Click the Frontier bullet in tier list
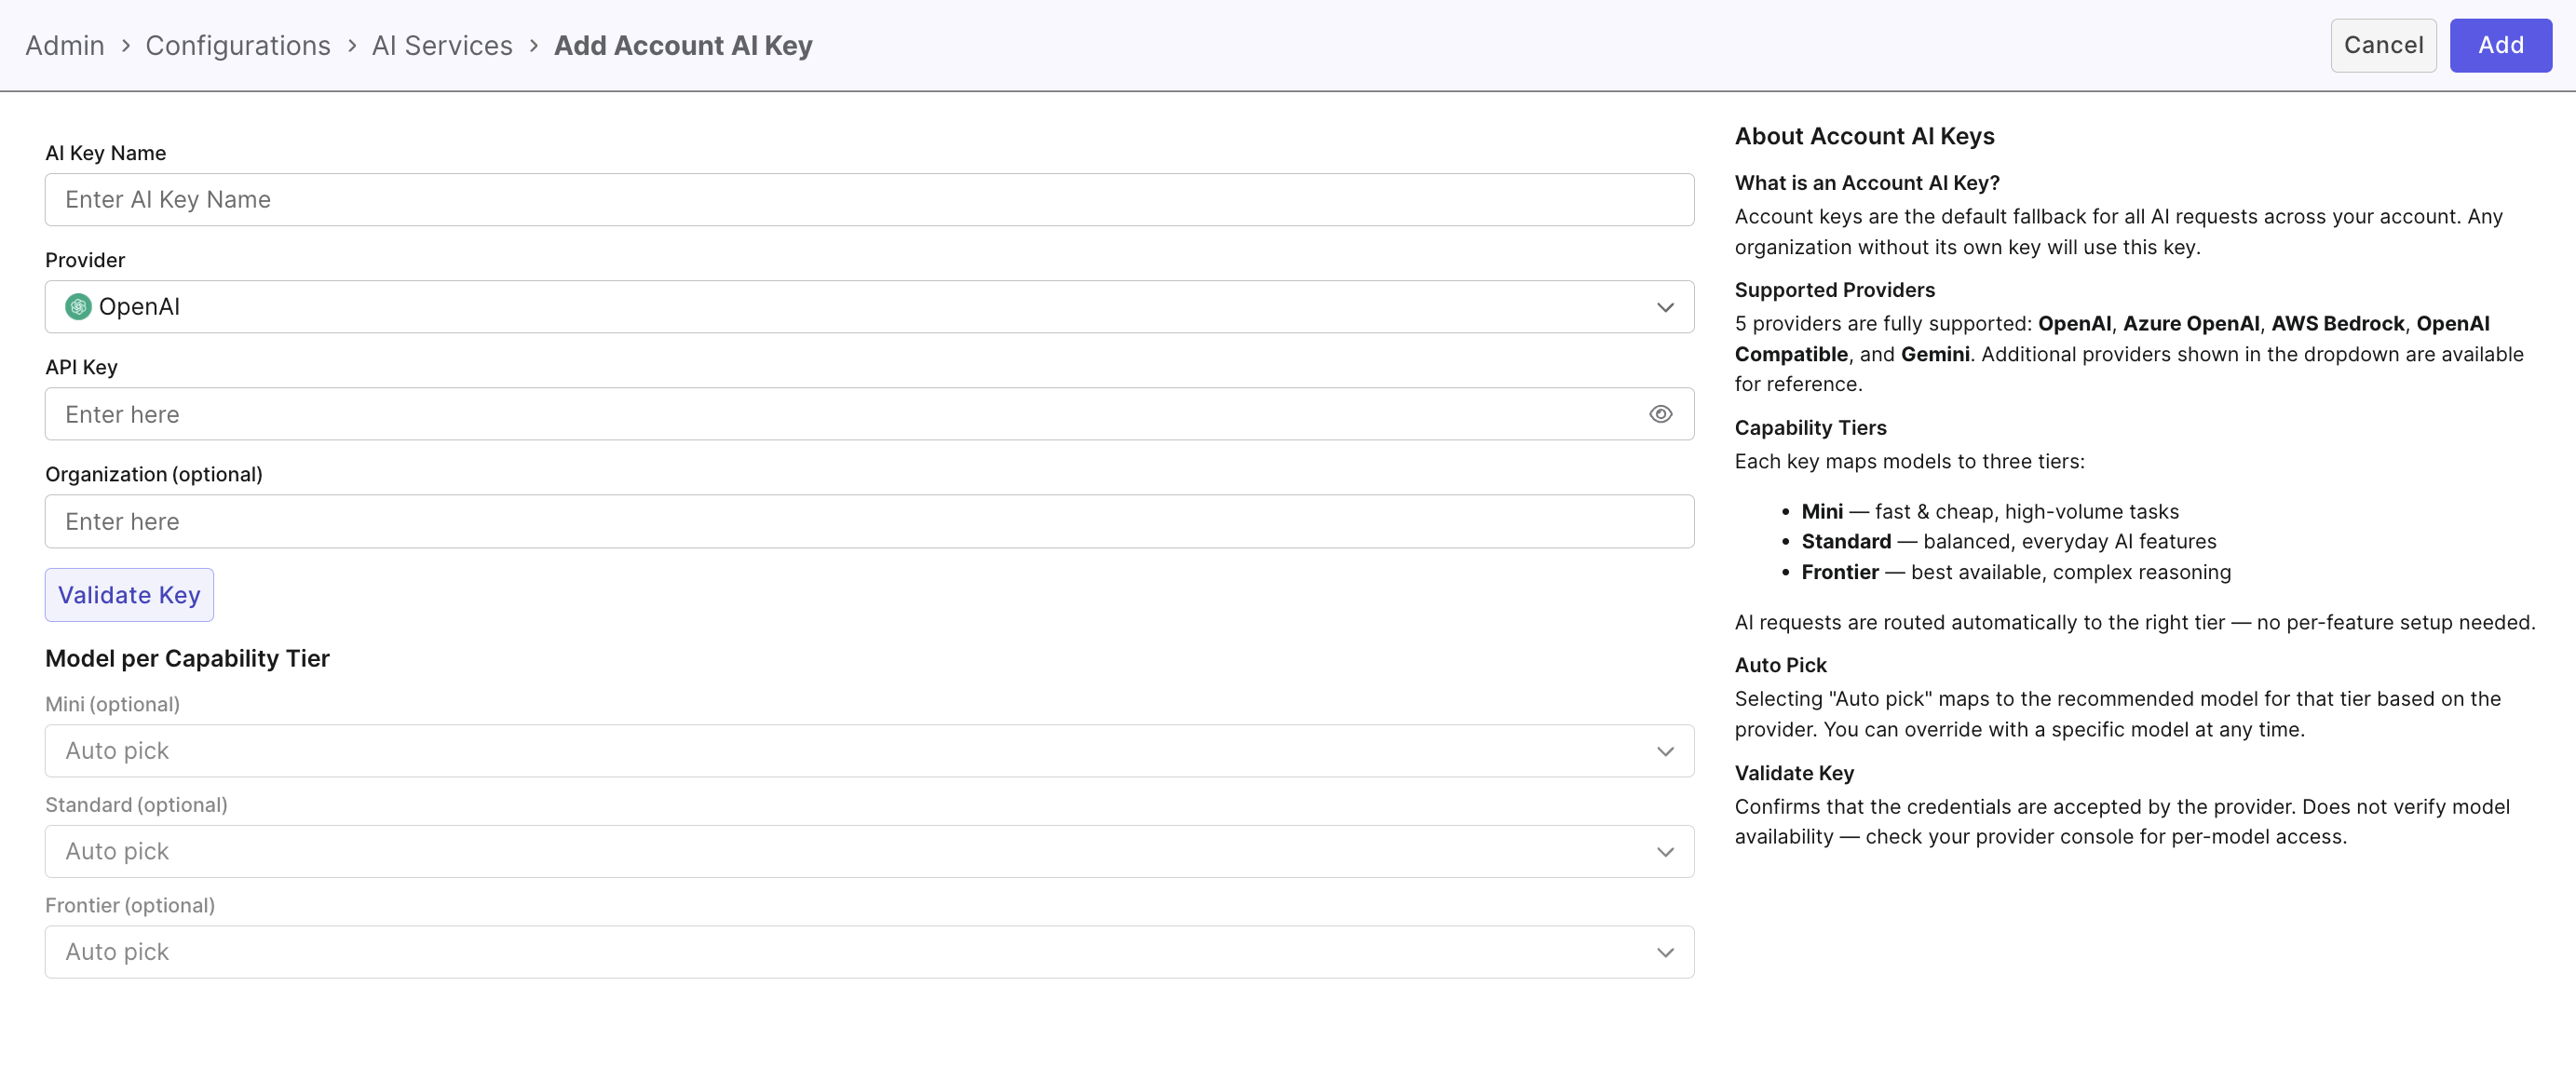This screenshot has width=2576, height=1067. point(2016,573)
